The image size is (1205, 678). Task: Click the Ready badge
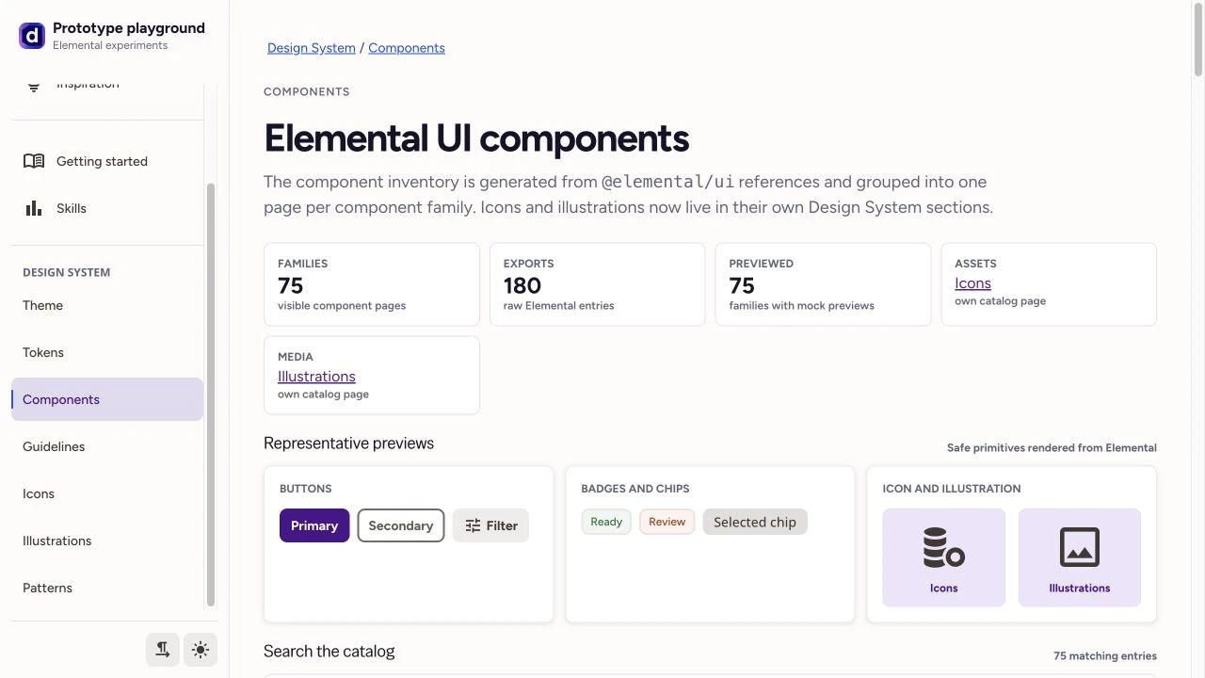click(x=606, y=522)
